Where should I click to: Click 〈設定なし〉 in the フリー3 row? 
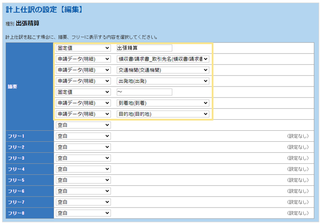297,158
